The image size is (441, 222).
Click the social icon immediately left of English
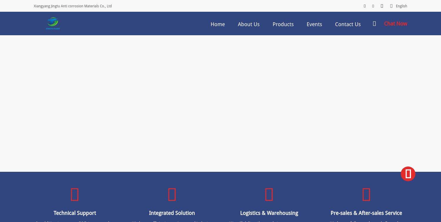[391, 6]
